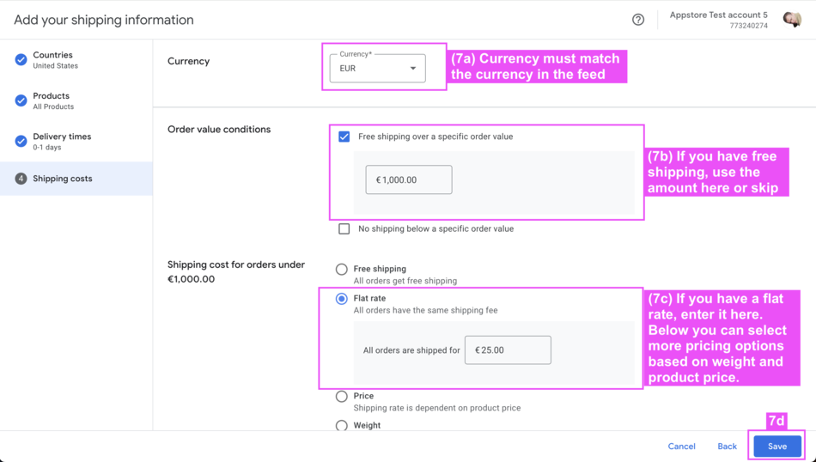Click the Back button
Viewport: 816px width, 462px height.
(727, 447)
